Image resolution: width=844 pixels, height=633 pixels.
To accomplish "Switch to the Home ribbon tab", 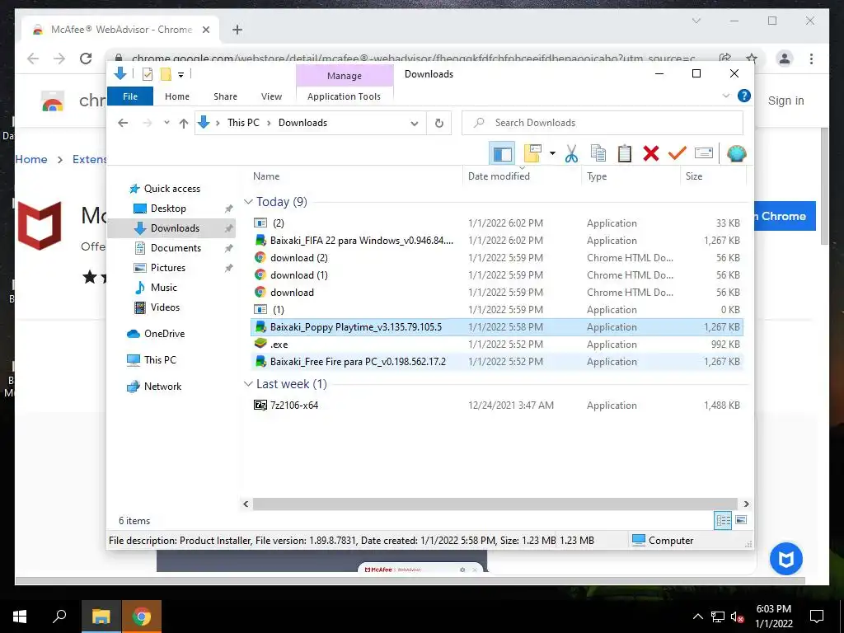I will pyautogui.click(x=177, y=96).
